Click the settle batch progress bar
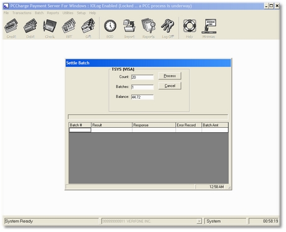 pyautogui.click(x=148, y=117)
